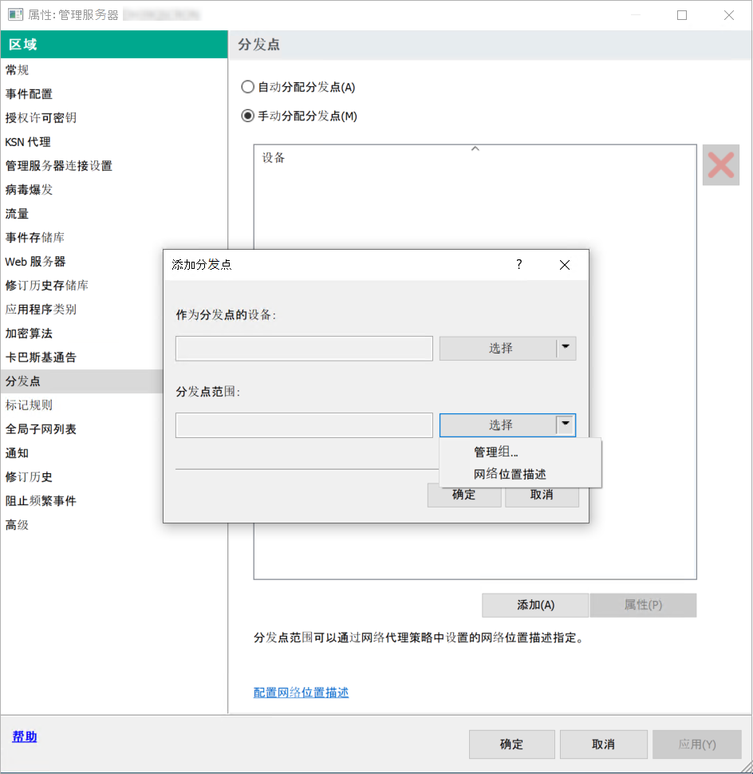Select the 自动分配分发点 radio button
This screenshot has height=774, width=753.
pyautogui.click(x=247, y=88)
